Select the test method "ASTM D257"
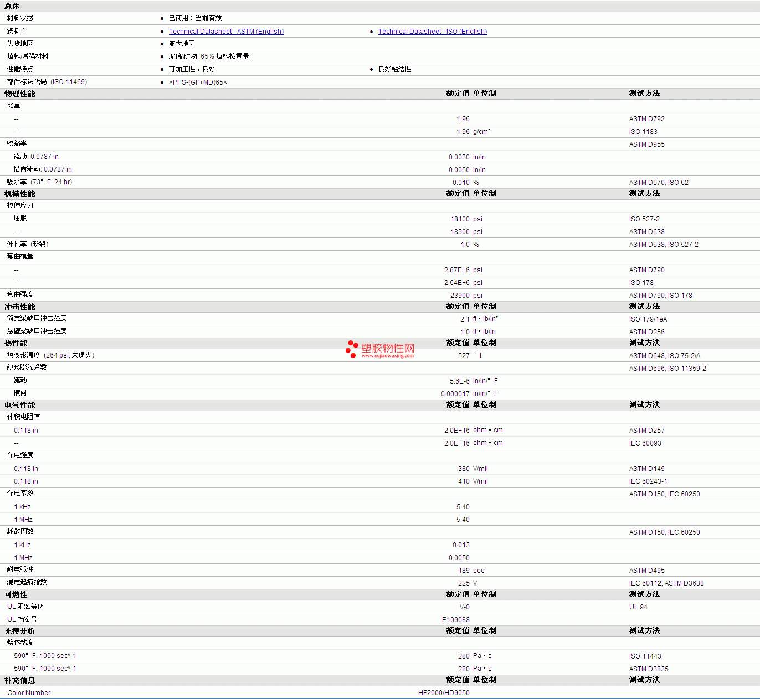The width and height of the screenshot is (760, 699). [x=647, y=431]
